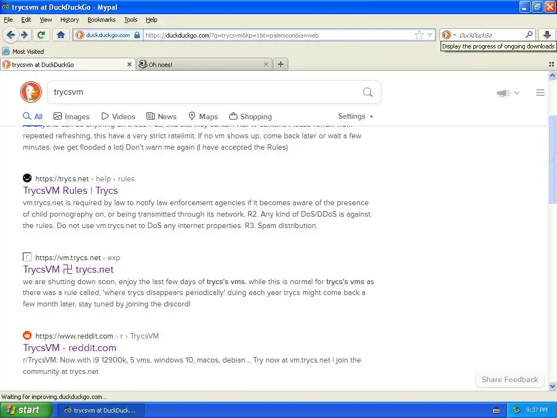Image resolution: width=557 pixels, height=418 pixels.
Task: Go back with the back arrow button
Action: pyautogui.click(x=10, y=35)
